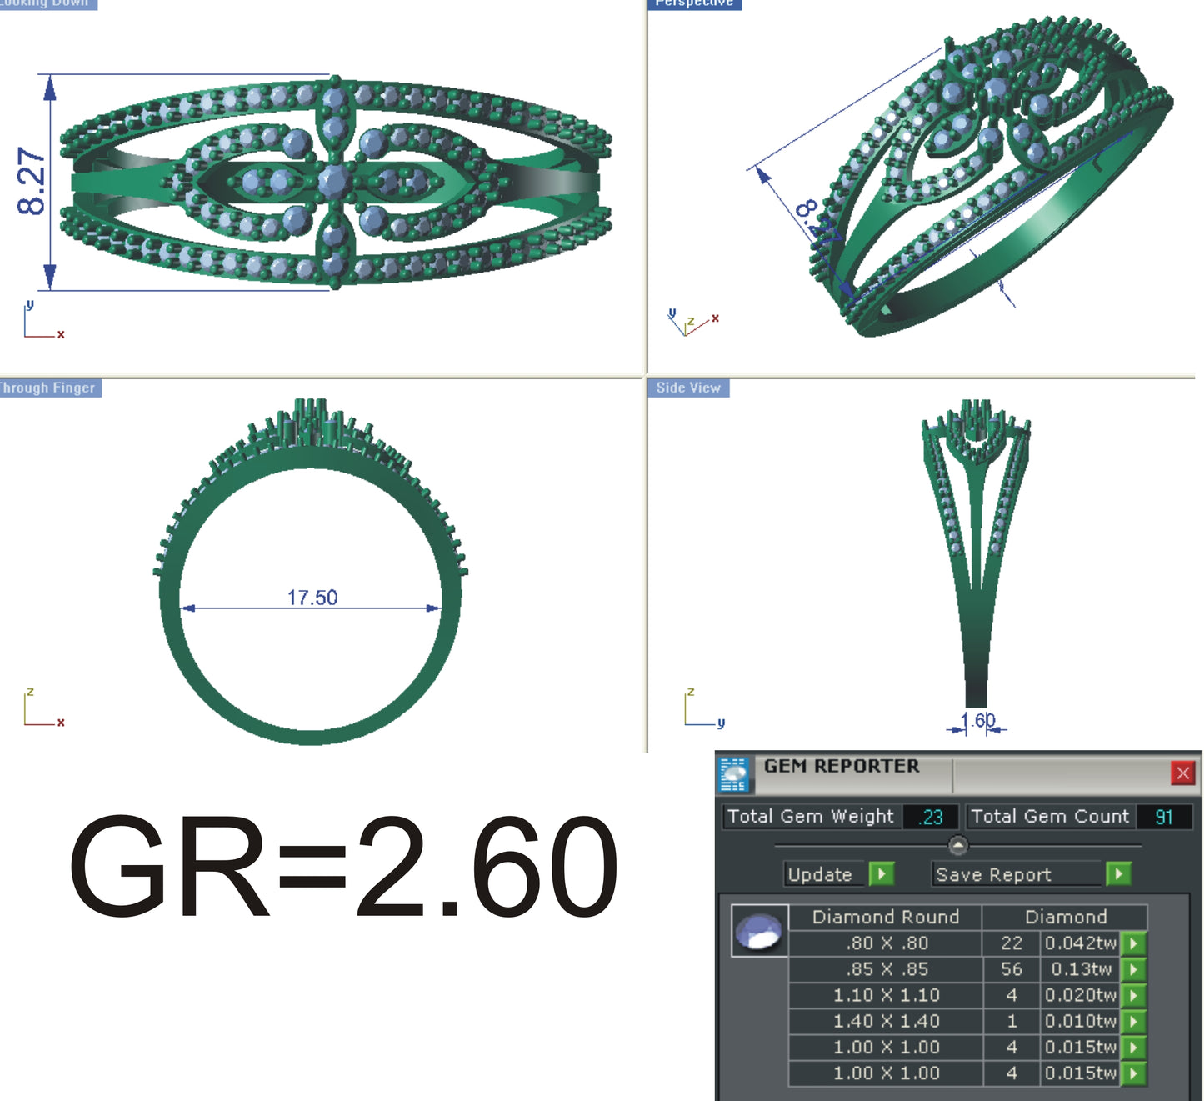Click green arrow on 1.10 X 1.10 row

pyautogui.click(x=1133, y=995)
